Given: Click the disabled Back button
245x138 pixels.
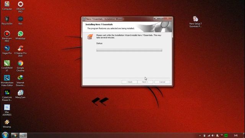Looking at the screenshot, I should (x=129, y=82).
